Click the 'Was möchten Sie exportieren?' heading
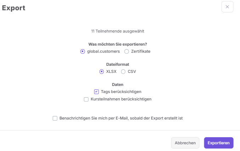Screen dimensions: 240x151 (x=118, y=44)
